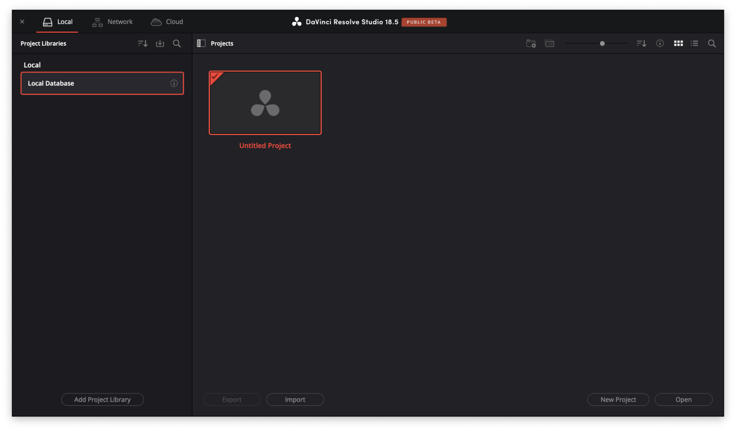The image size is (736, 431).
Task: Switch to list view
Action: click(x=694, y=43)
